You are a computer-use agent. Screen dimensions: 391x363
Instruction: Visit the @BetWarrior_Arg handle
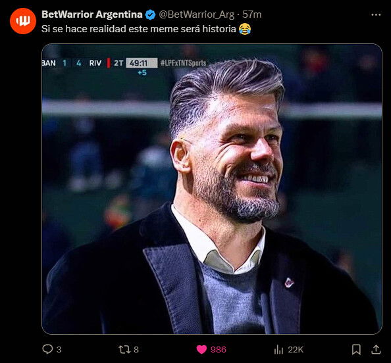coord(197,14)
